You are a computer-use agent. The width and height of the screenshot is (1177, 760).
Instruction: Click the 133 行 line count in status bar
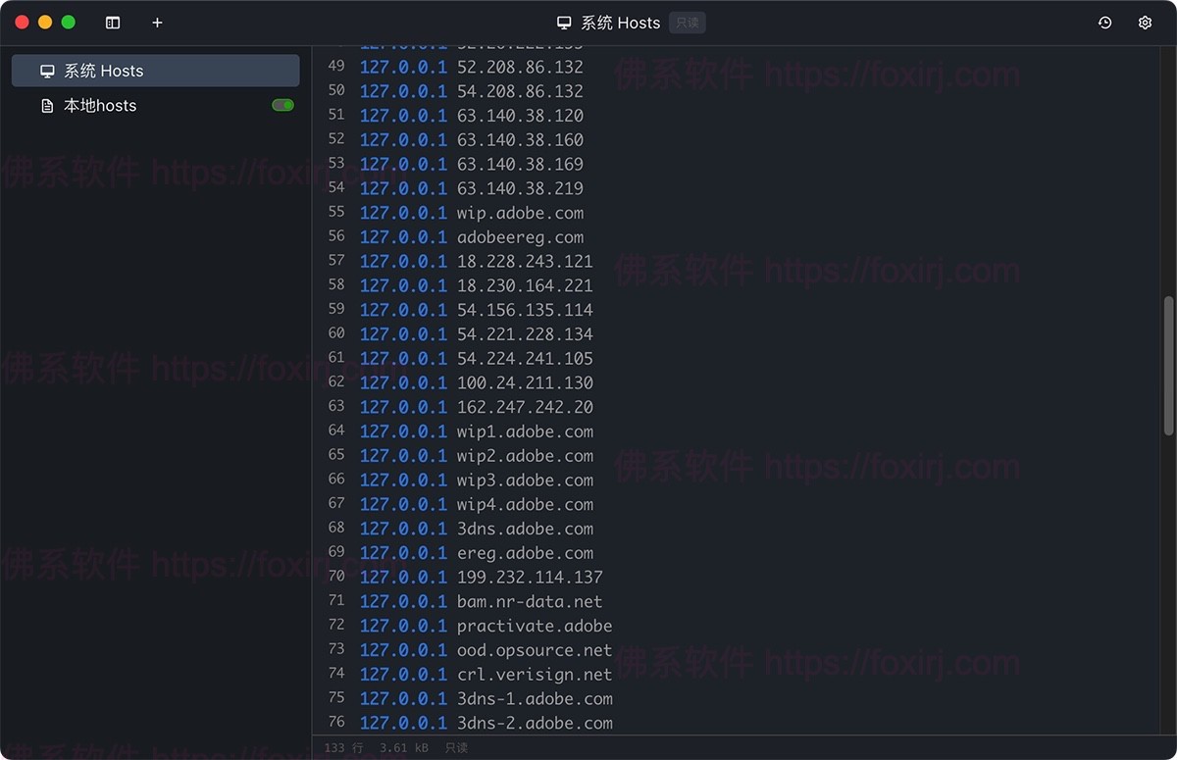click(x=343, y=747)
